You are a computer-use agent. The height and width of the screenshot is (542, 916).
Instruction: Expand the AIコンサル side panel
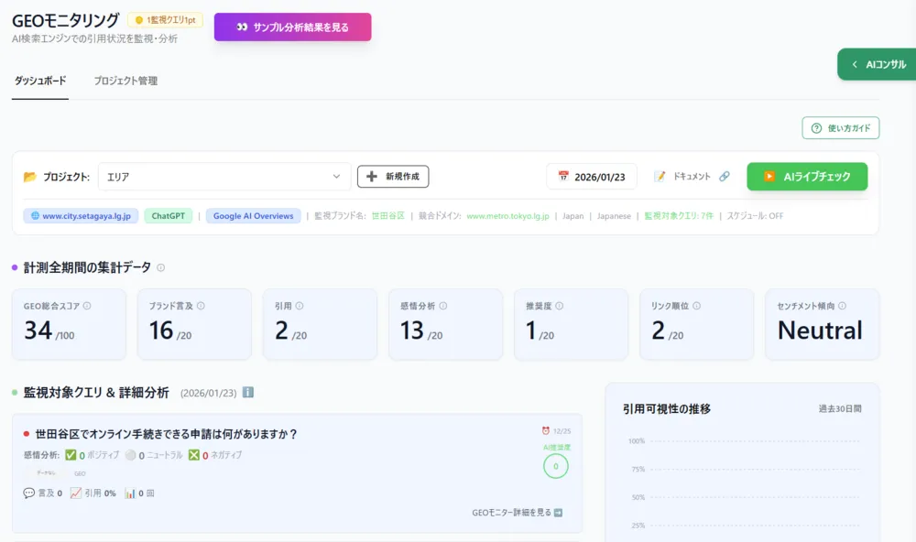[878, 65]
